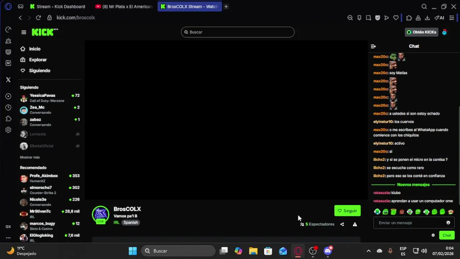460x259 pixels.
Task: Open the player icon in Opera sidebar
Action: tap(8, 96)
